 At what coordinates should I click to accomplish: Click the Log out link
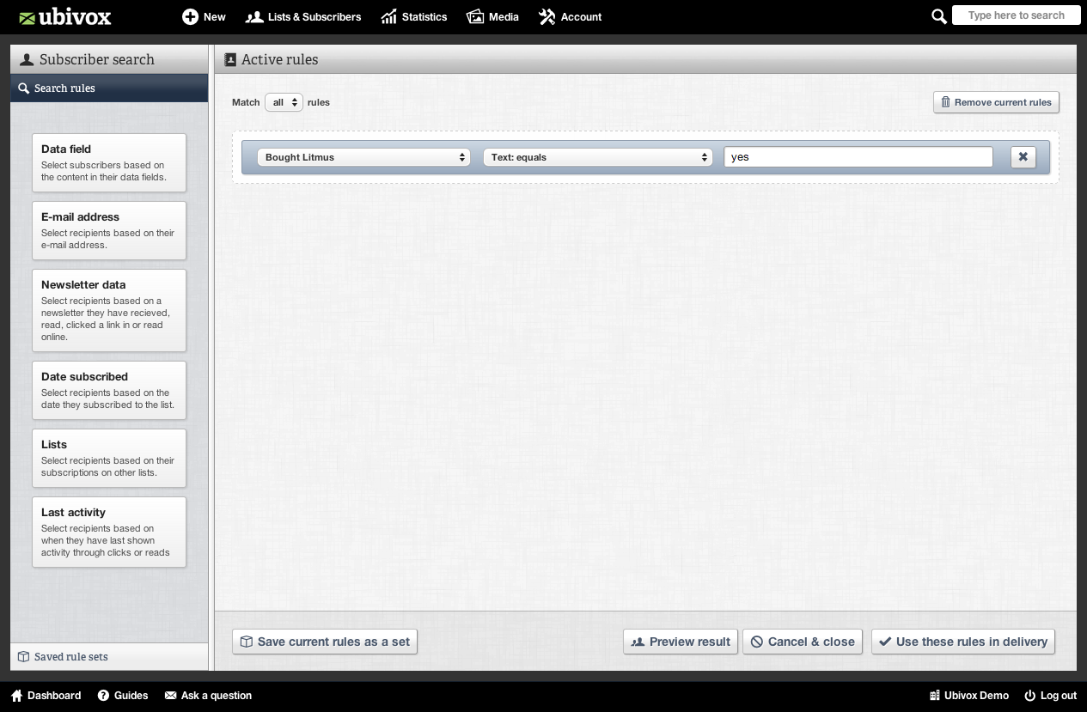1050,696
